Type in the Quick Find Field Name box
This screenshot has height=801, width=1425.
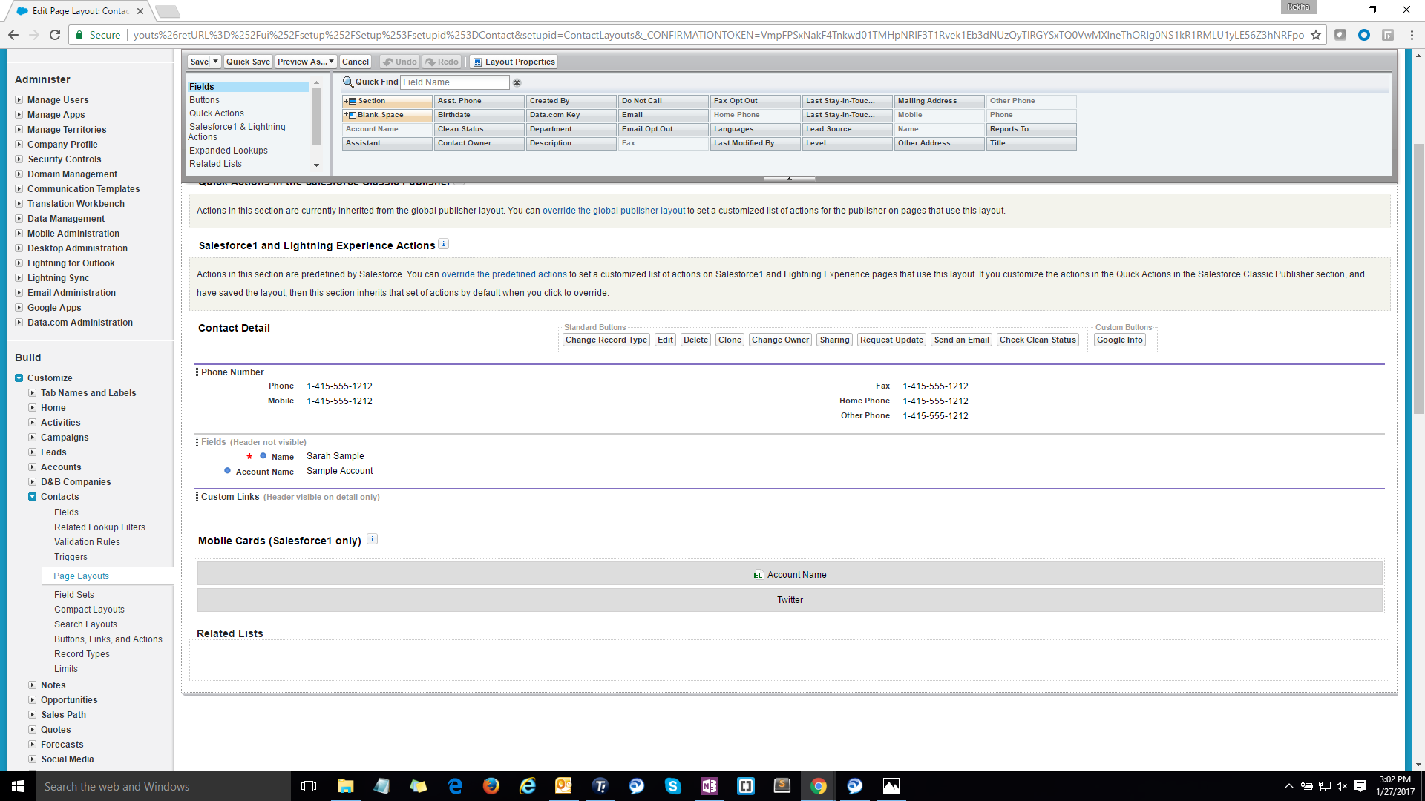(454, 82)
